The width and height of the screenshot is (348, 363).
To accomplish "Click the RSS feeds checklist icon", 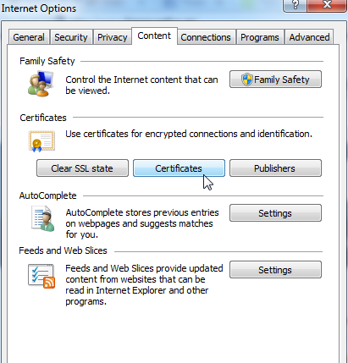I will coord(41,277).
